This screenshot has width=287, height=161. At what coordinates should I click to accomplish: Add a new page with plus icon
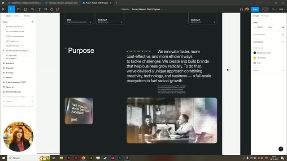[32, 22]
